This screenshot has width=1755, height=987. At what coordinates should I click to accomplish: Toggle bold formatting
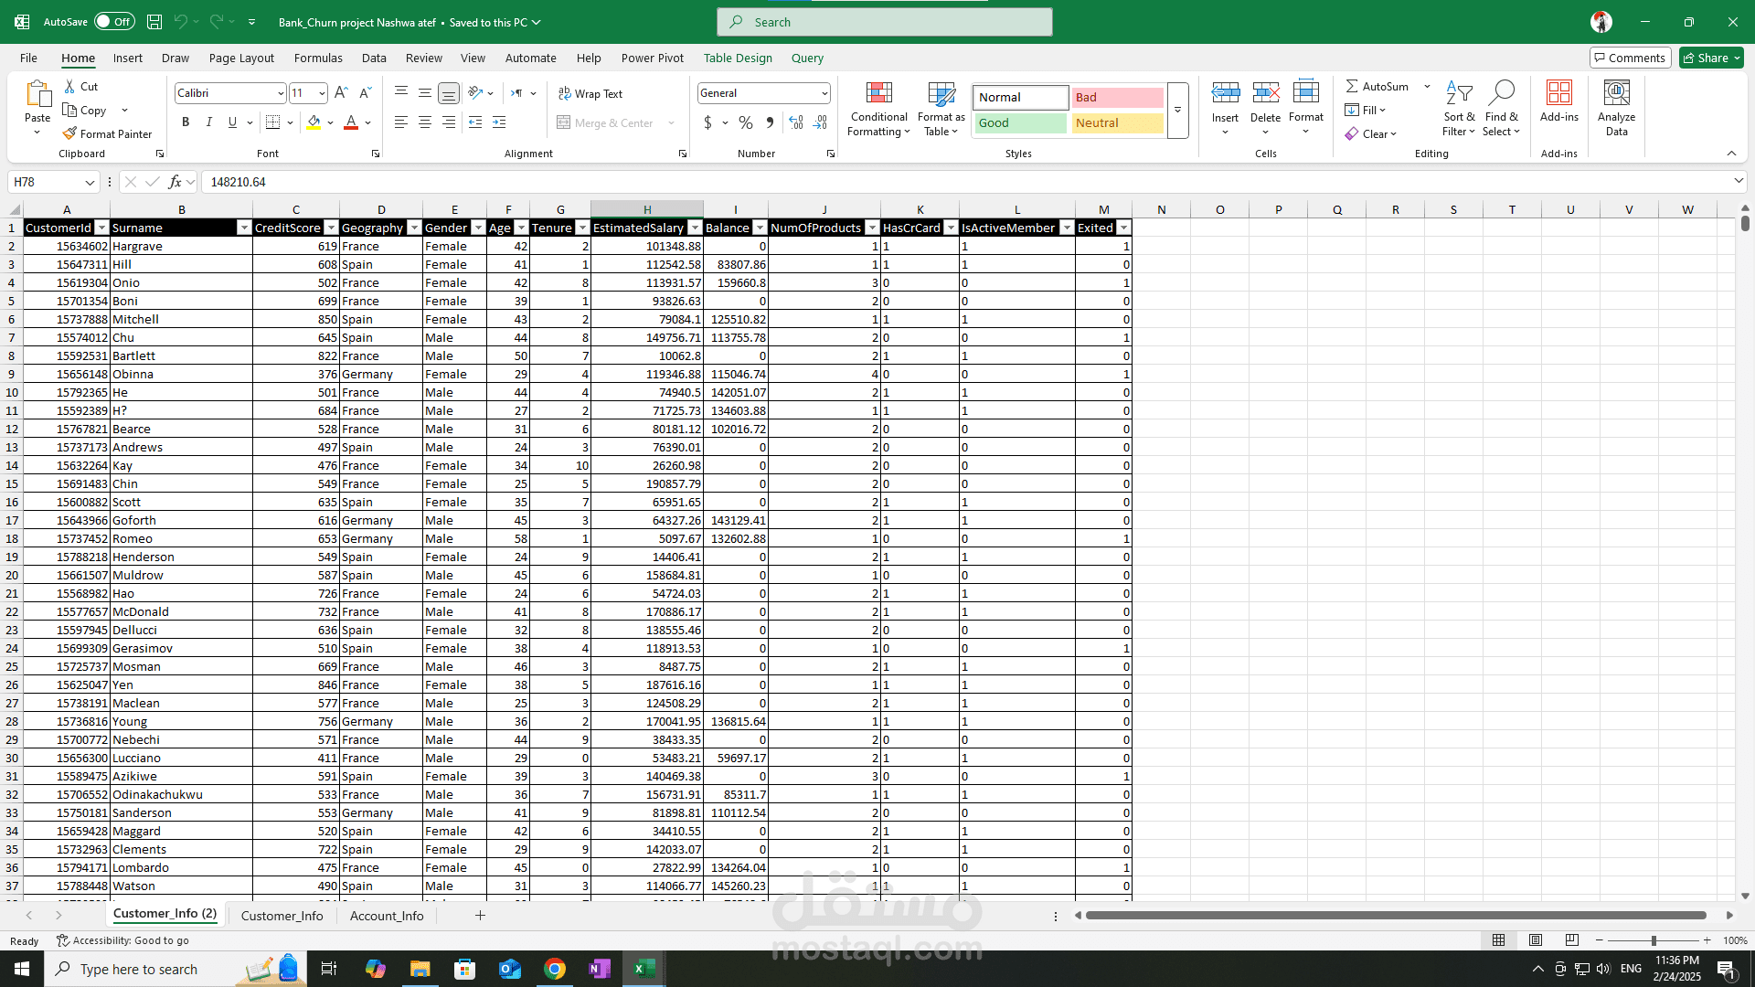point(186,122)
